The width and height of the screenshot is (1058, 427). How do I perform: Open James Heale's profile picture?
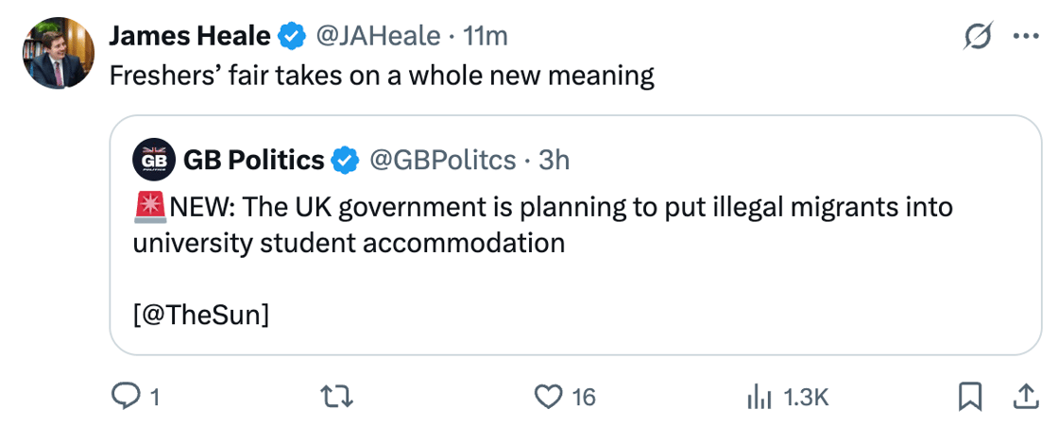(x=59, y=53)
